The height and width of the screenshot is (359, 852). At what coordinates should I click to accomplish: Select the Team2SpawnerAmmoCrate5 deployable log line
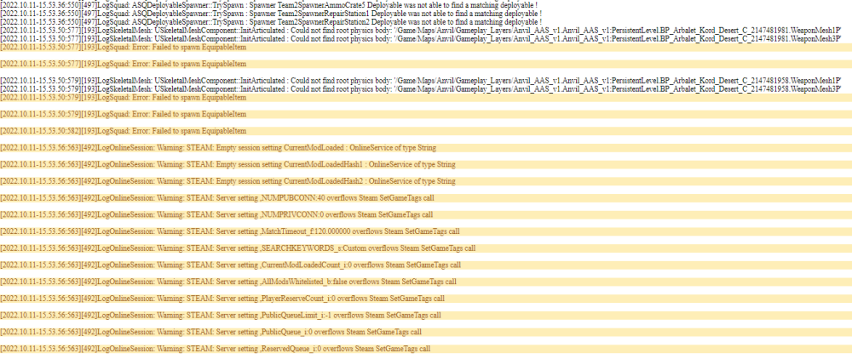(x=268, y=4)
